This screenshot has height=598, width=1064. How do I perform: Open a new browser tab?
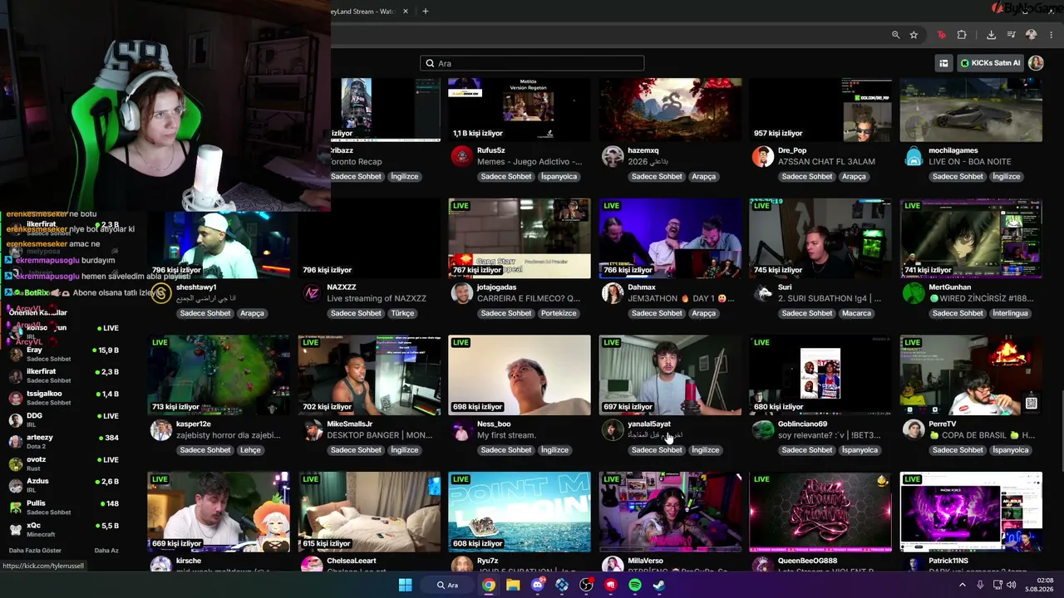(x=426, y=12)
